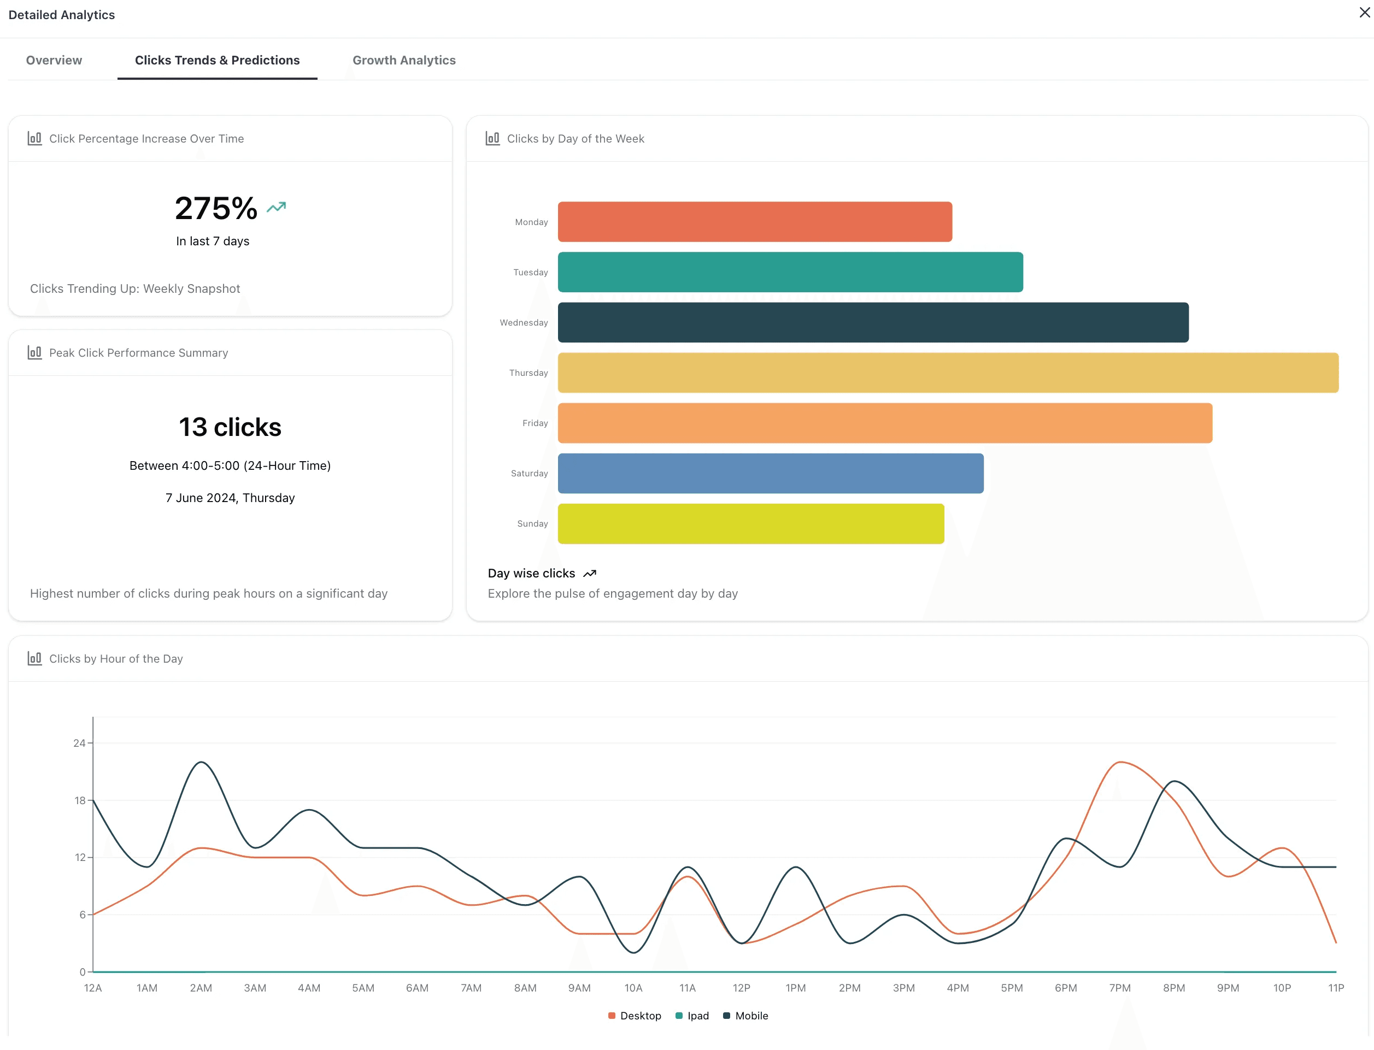Screen dimensions: 1374x1050
Task: Click the Day wise clicks link
Action: (x=531, y=573)
